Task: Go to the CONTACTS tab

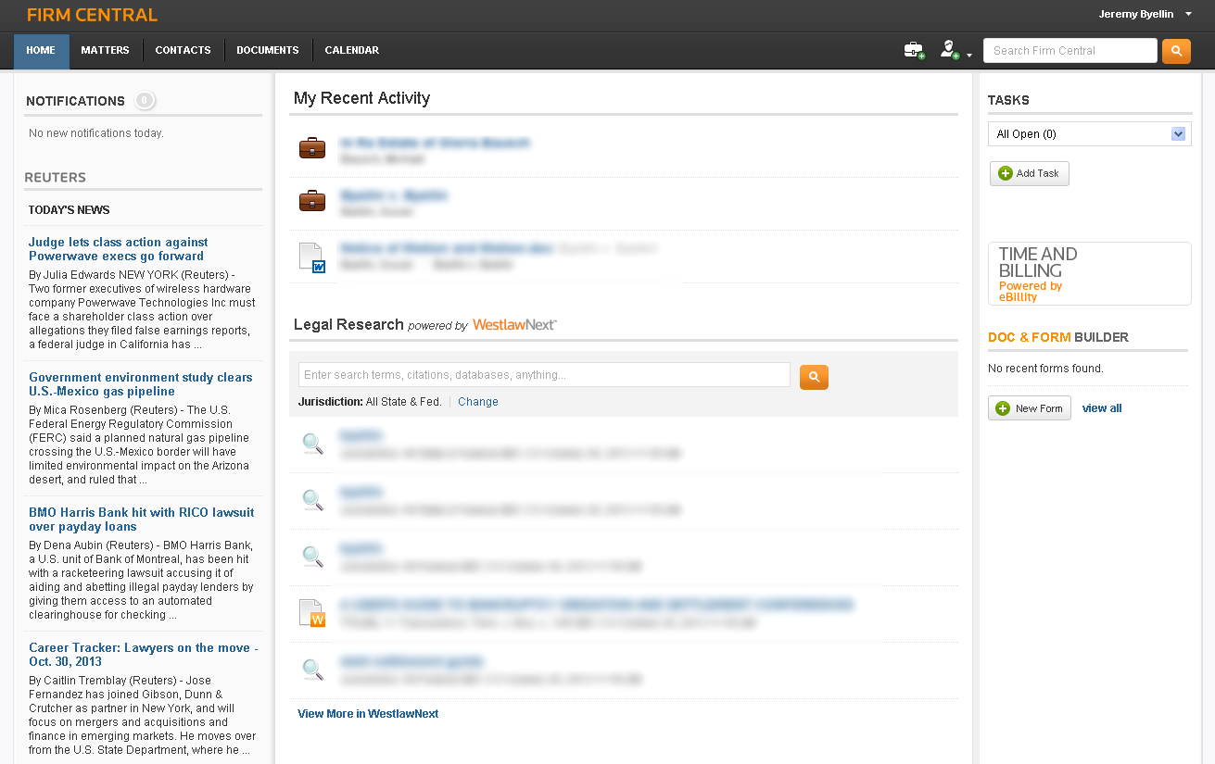Action: pos(183,51)
